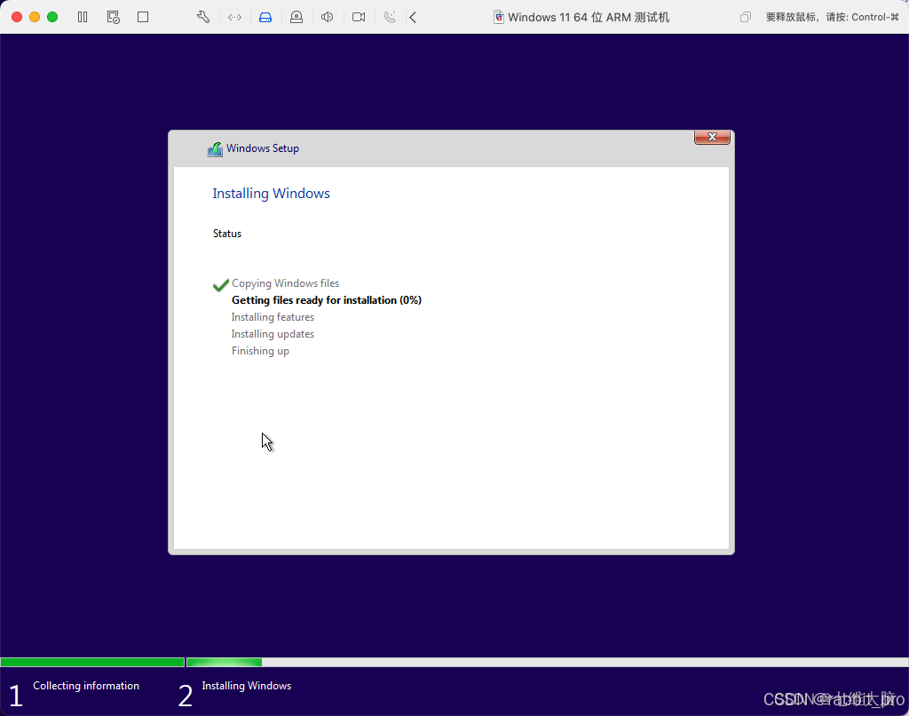Click the sound speaker icon
The height and width of the screenshot is (716, 909).
click(x=327, y=17)
